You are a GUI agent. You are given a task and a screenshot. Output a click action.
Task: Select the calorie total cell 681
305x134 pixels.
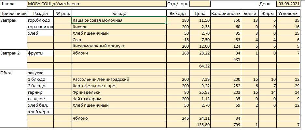[x=226, y=60]
